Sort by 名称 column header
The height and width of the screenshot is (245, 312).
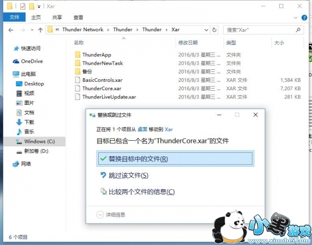79,43
